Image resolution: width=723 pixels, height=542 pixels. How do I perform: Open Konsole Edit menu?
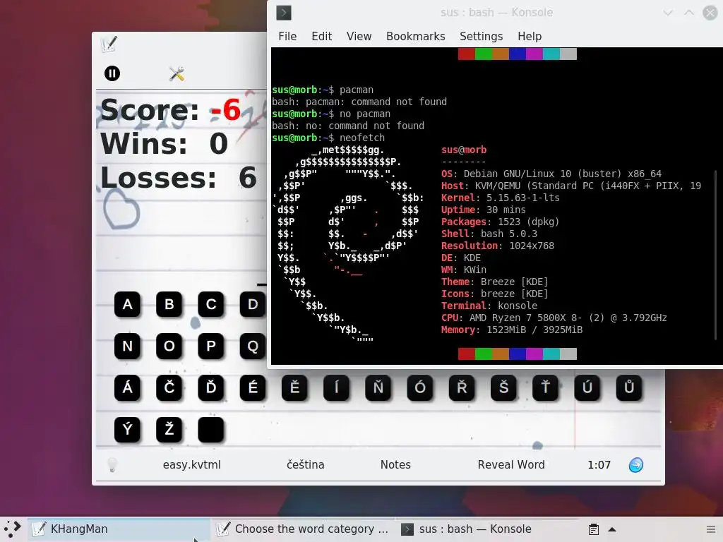321,37
